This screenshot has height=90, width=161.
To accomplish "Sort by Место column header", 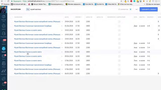I will pos(142,17).
